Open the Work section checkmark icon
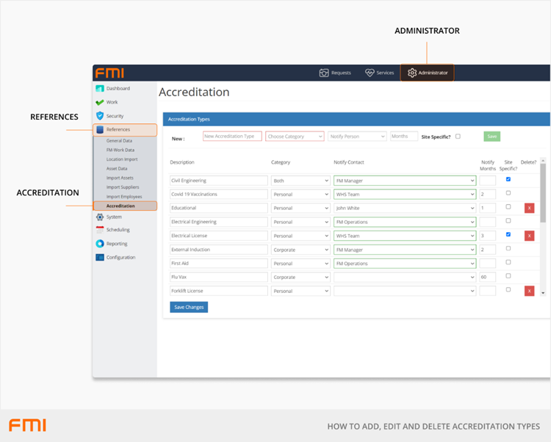This screenshot has height=442, width=551. pos(100,103)
